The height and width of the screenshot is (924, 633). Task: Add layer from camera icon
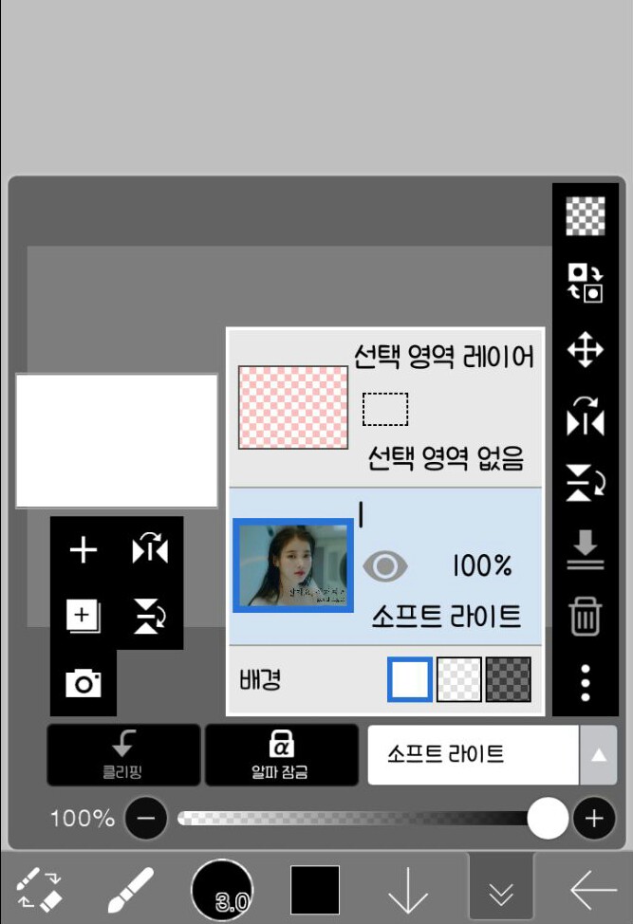(84, 682)
